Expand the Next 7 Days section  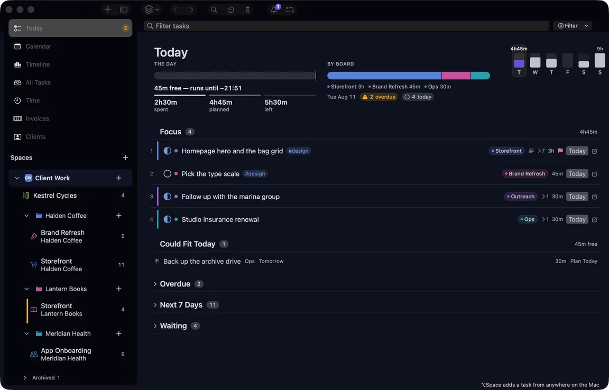(155, 305)
